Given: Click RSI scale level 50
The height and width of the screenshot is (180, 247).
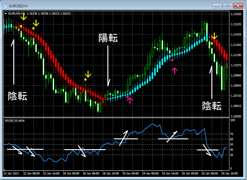Looking at the screenshot, I should 232,145.
